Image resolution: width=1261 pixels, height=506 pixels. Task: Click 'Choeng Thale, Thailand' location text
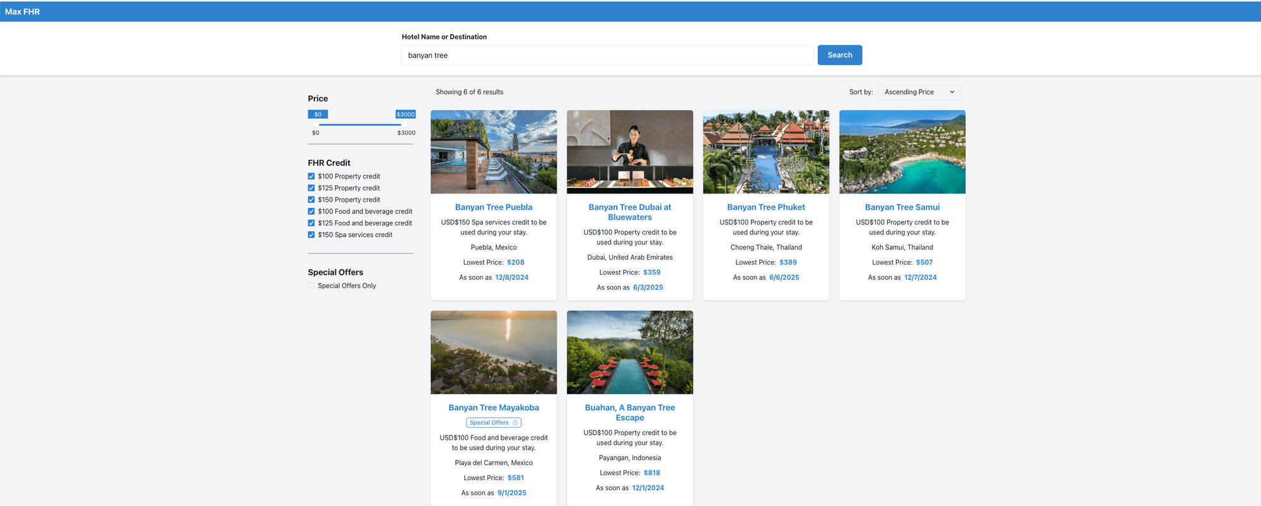coord(766,248)
